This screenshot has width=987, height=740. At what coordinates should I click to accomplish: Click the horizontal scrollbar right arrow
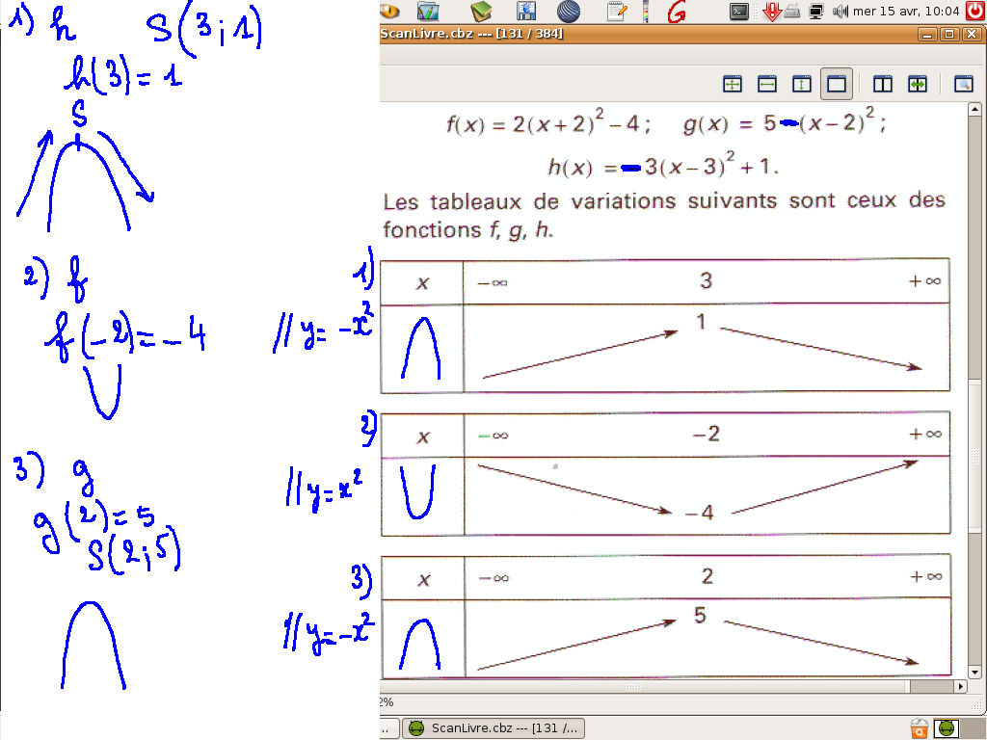click(959, 687)
